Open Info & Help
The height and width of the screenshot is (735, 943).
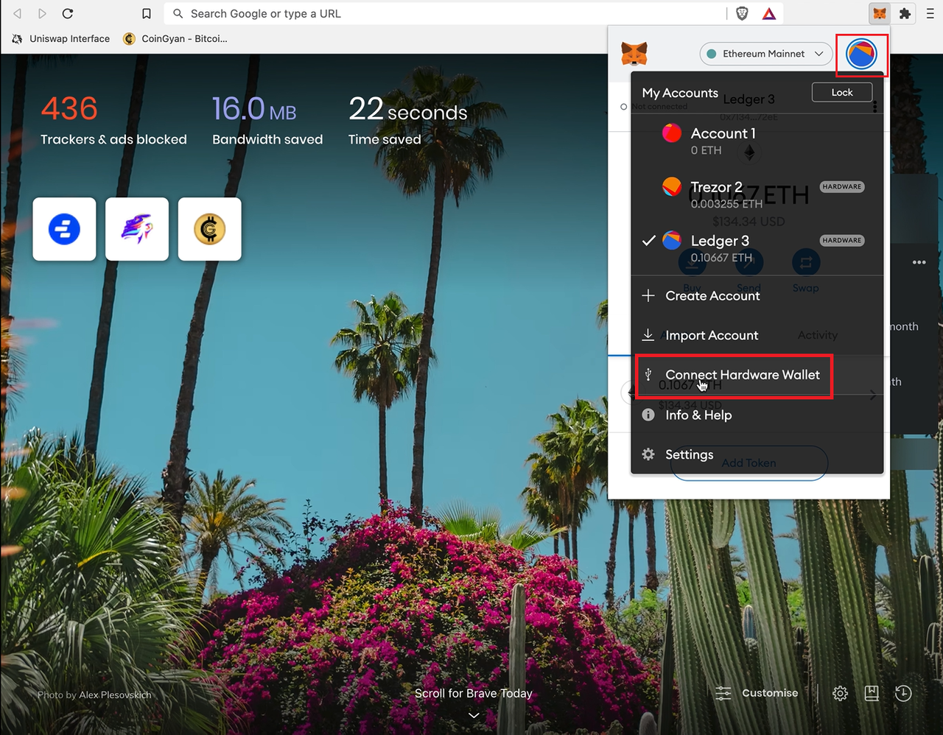point(757,415)
